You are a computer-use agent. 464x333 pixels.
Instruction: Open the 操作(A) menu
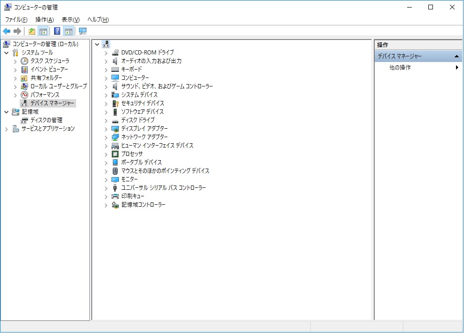coord(44,19)
